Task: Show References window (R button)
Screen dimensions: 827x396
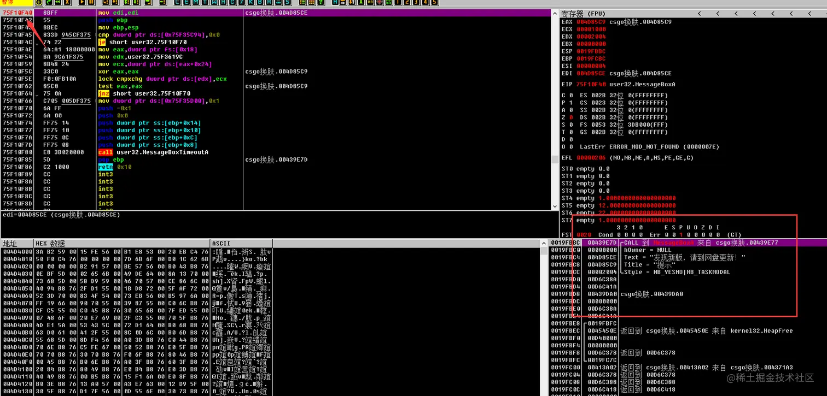Action: coord(269,3)
